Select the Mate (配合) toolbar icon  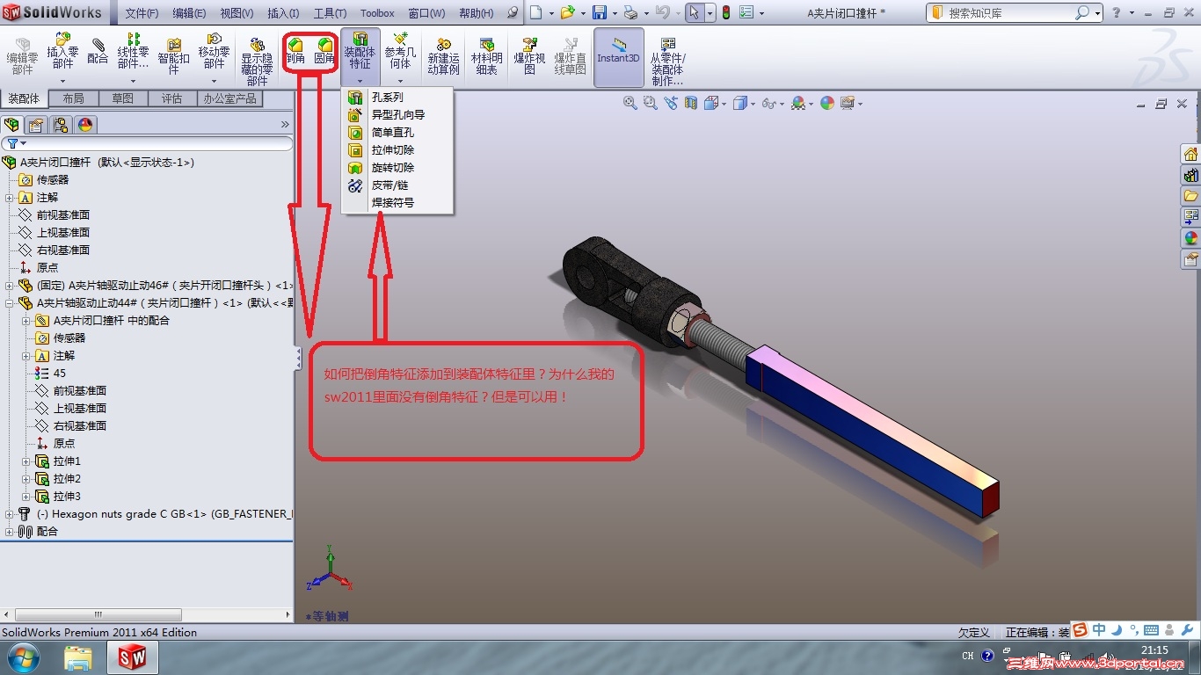coord(98,45)
